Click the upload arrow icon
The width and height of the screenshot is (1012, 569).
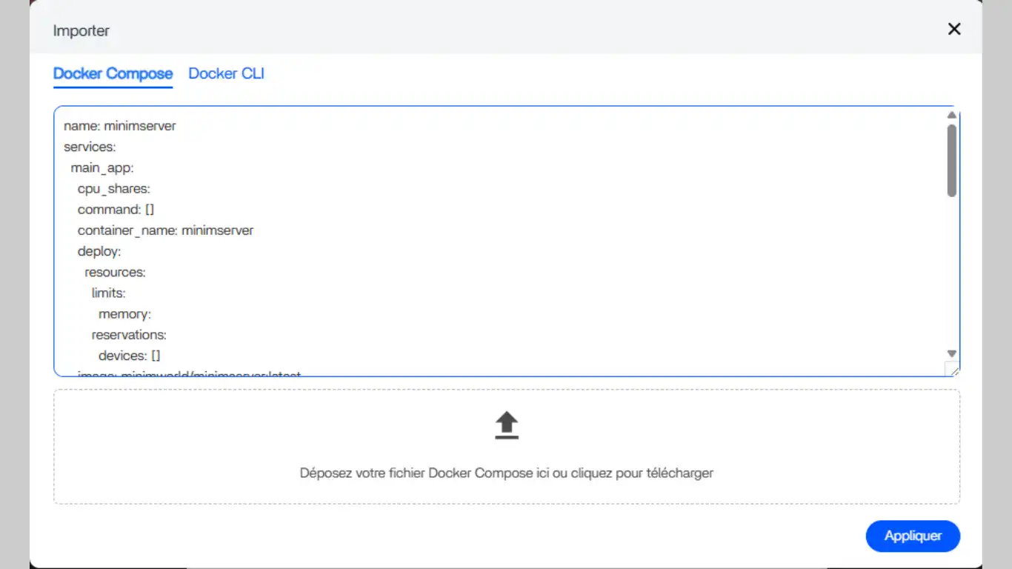click(507, 426)
